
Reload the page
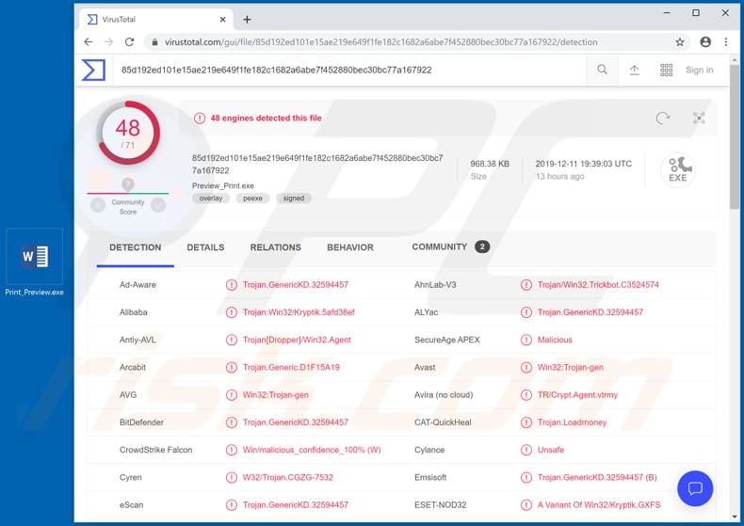[130, 41]
